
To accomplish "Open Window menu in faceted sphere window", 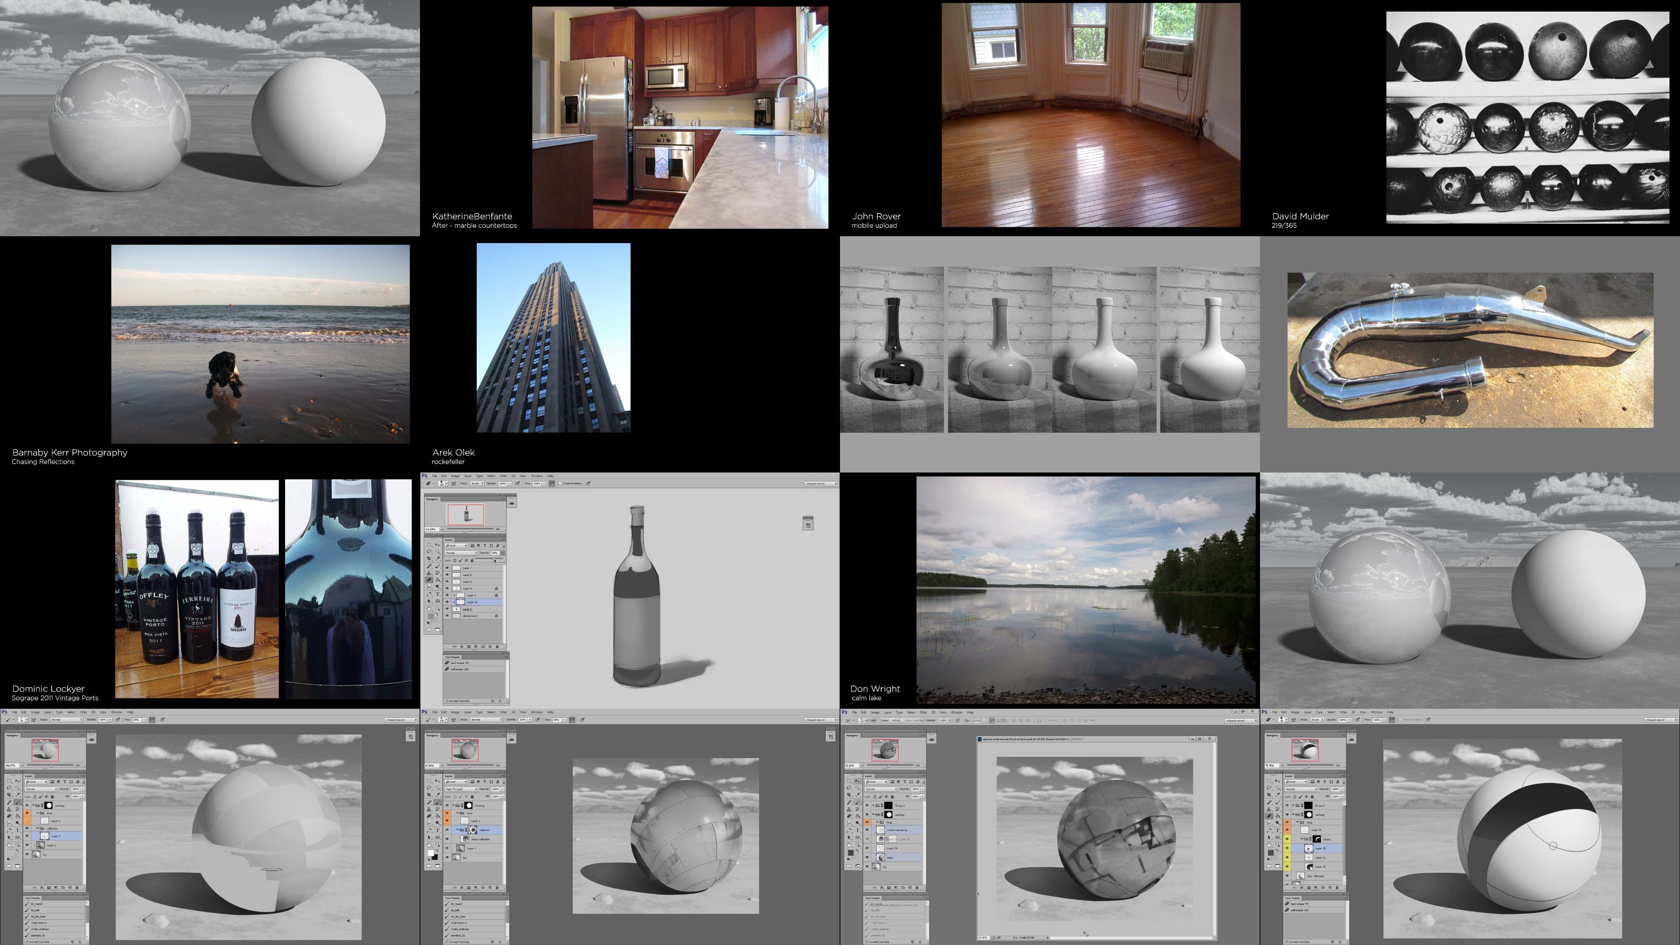I will click(x=117, y=712).
